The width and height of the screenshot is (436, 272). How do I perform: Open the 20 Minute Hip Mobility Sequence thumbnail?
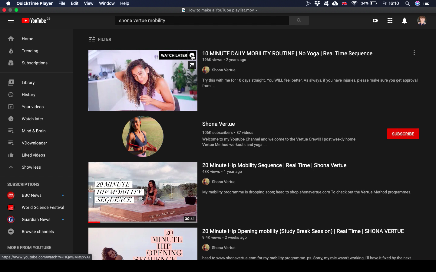[x=143, y=192]
